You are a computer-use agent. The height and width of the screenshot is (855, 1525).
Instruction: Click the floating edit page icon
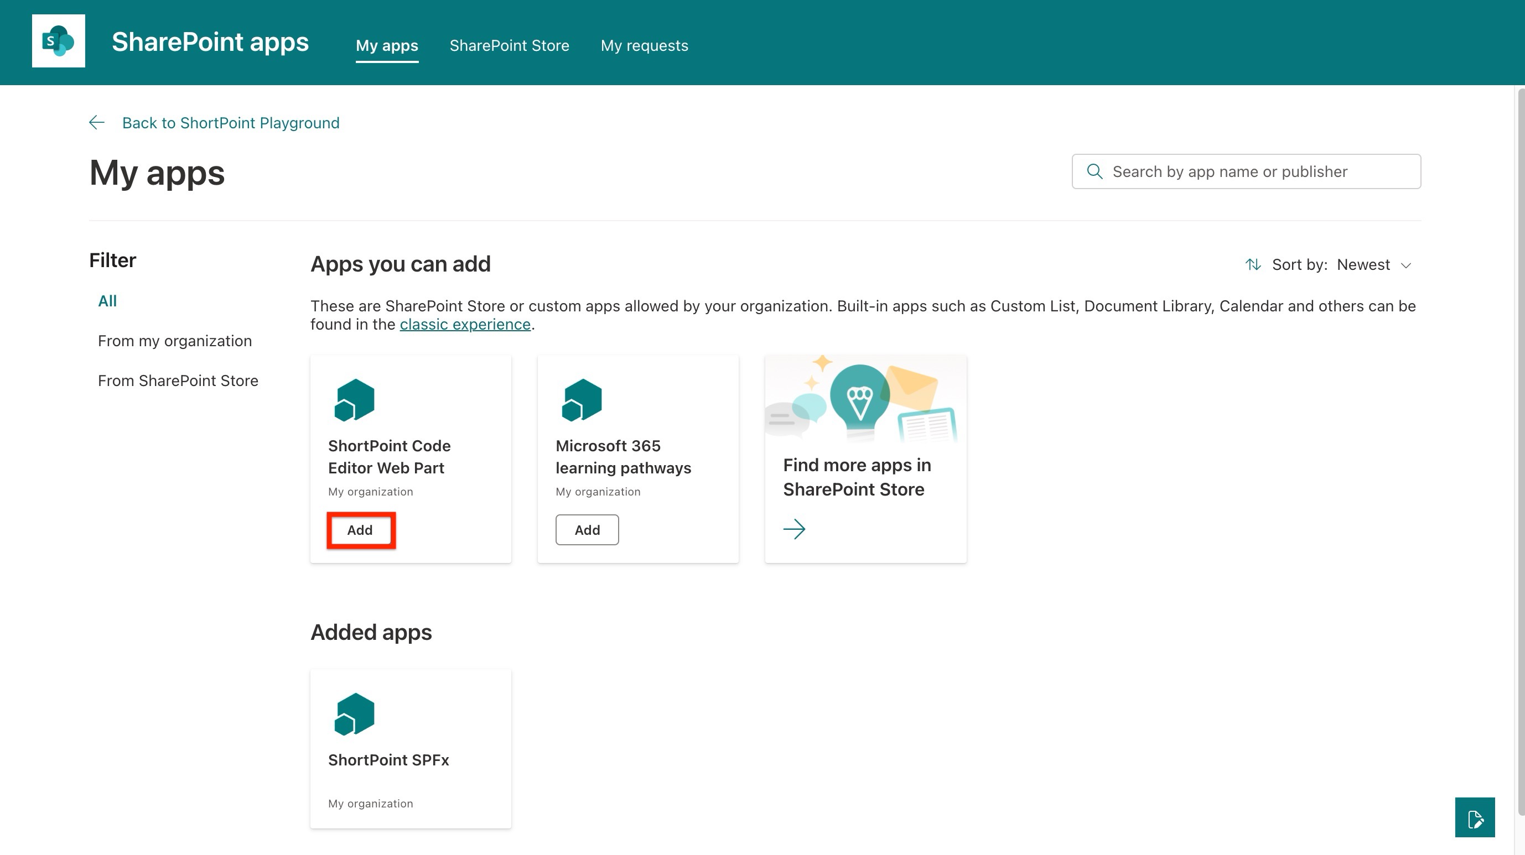click(x=1475, y=818)
